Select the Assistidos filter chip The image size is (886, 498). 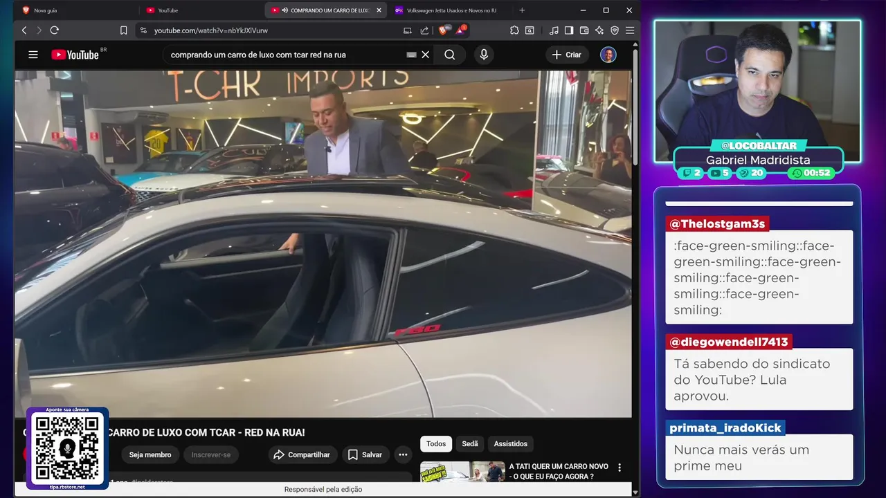pos(511,444)
